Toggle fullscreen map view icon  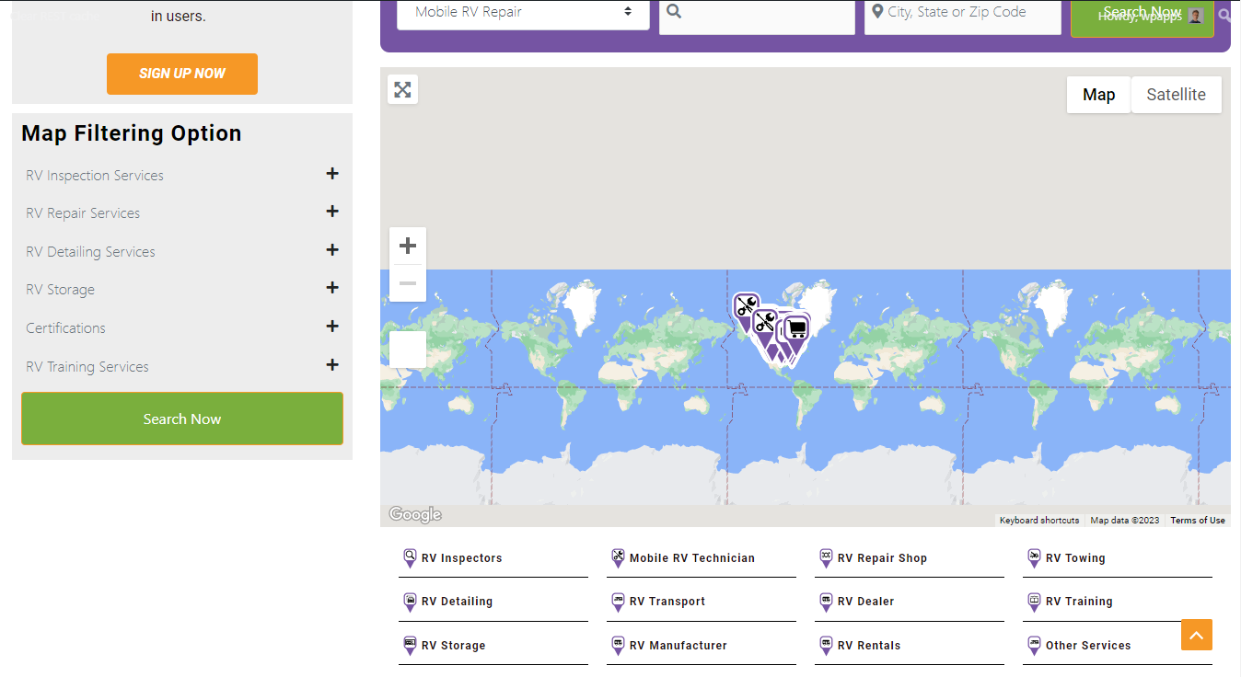[402, 89]
